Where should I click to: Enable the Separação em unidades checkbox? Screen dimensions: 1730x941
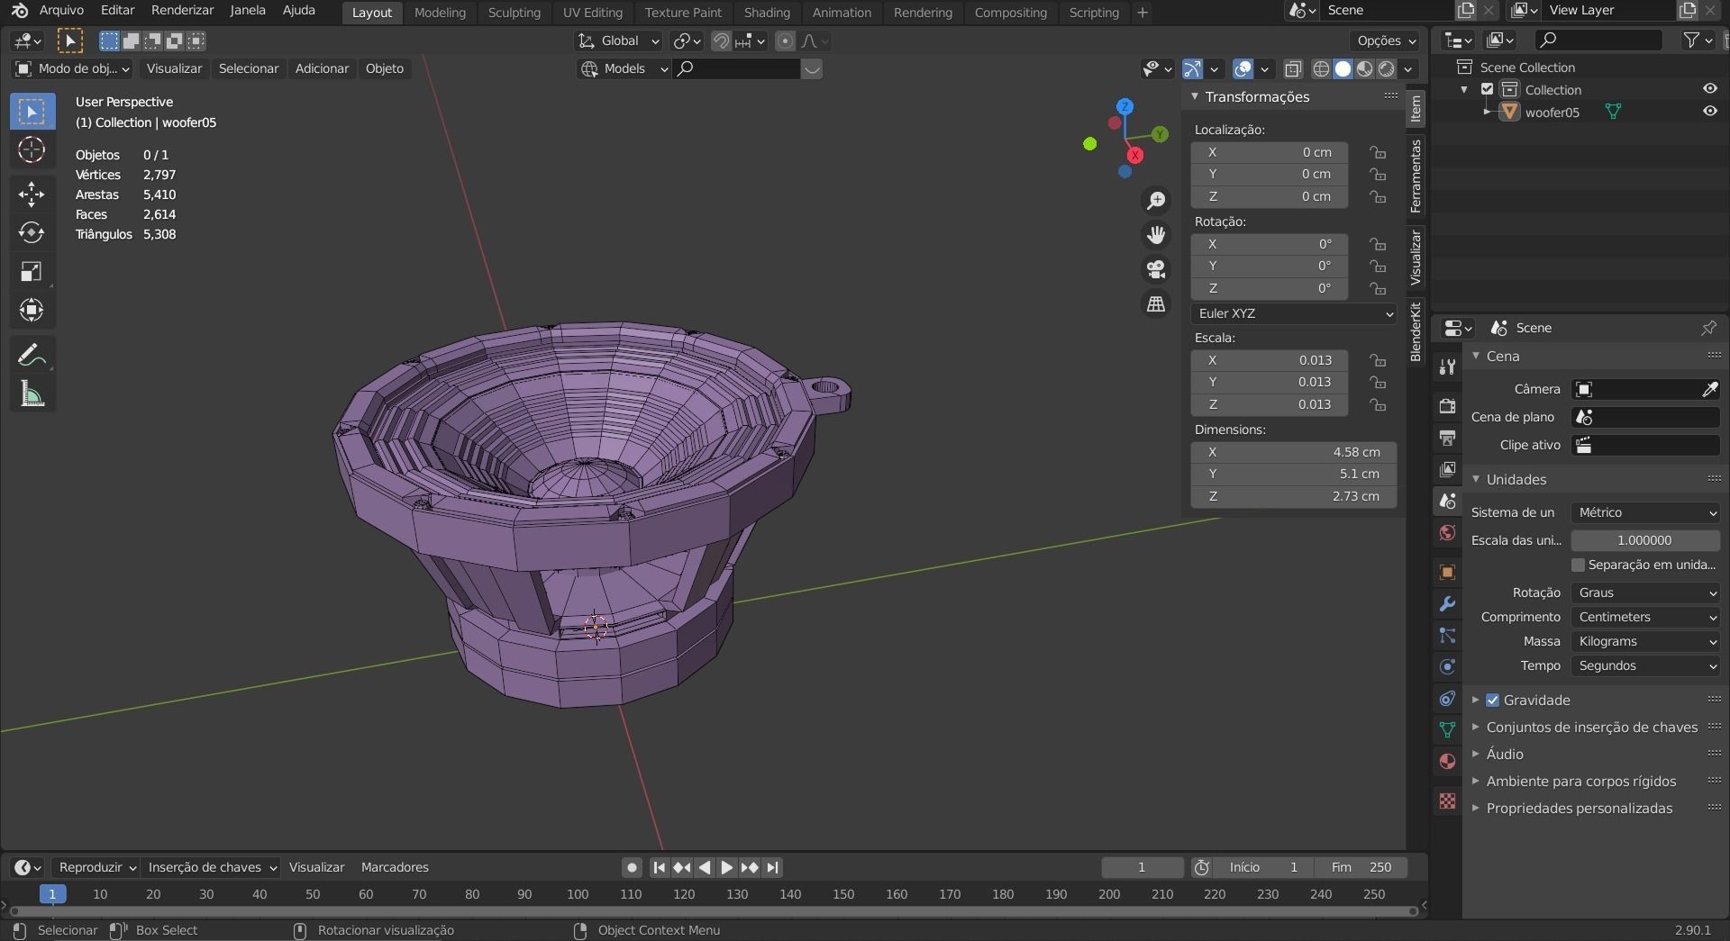[1578, 565]
